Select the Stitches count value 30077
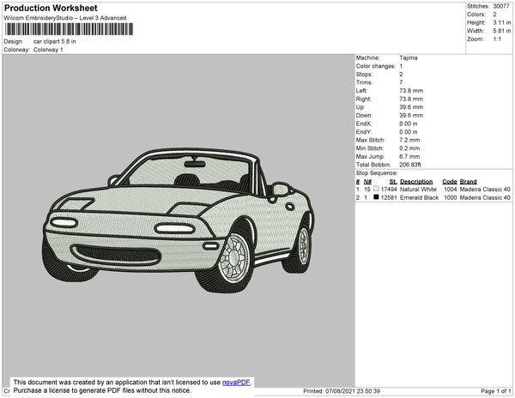Viewport: 515px width, 398px height. pos(500,6)
